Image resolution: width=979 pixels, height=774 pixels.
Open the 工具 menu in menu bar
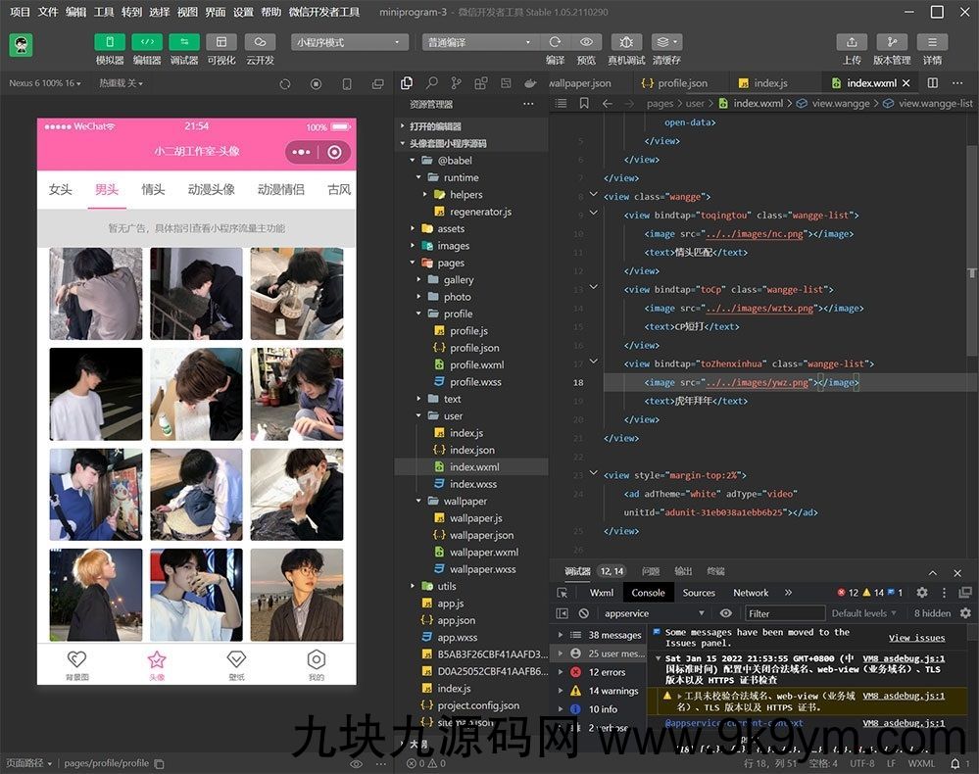[104, 12]
